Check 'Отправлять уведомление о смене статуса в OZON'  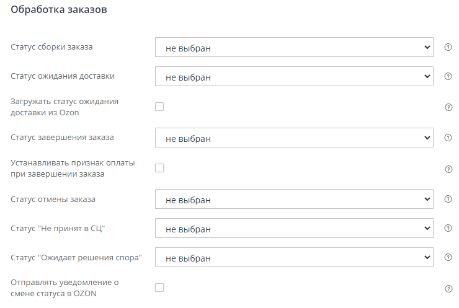(x=159, y=288)
